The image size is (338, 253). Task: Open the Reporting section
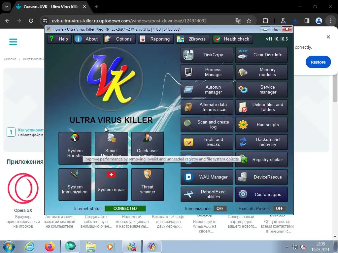pyautogui.click(x=156, y=39)
